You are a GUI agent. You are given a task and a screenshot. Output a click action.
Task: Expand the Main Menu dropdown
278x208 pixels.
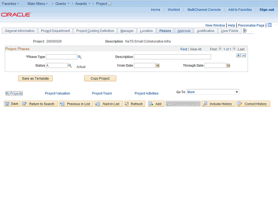(38, 3)
